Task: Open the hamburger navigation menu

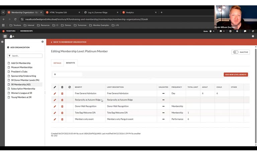Action: (x=5, y=36)
